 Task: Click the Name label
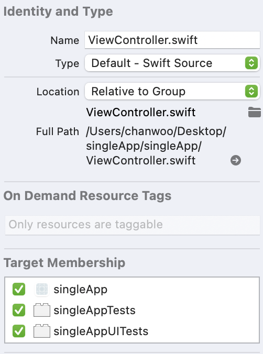pos(65,40)
